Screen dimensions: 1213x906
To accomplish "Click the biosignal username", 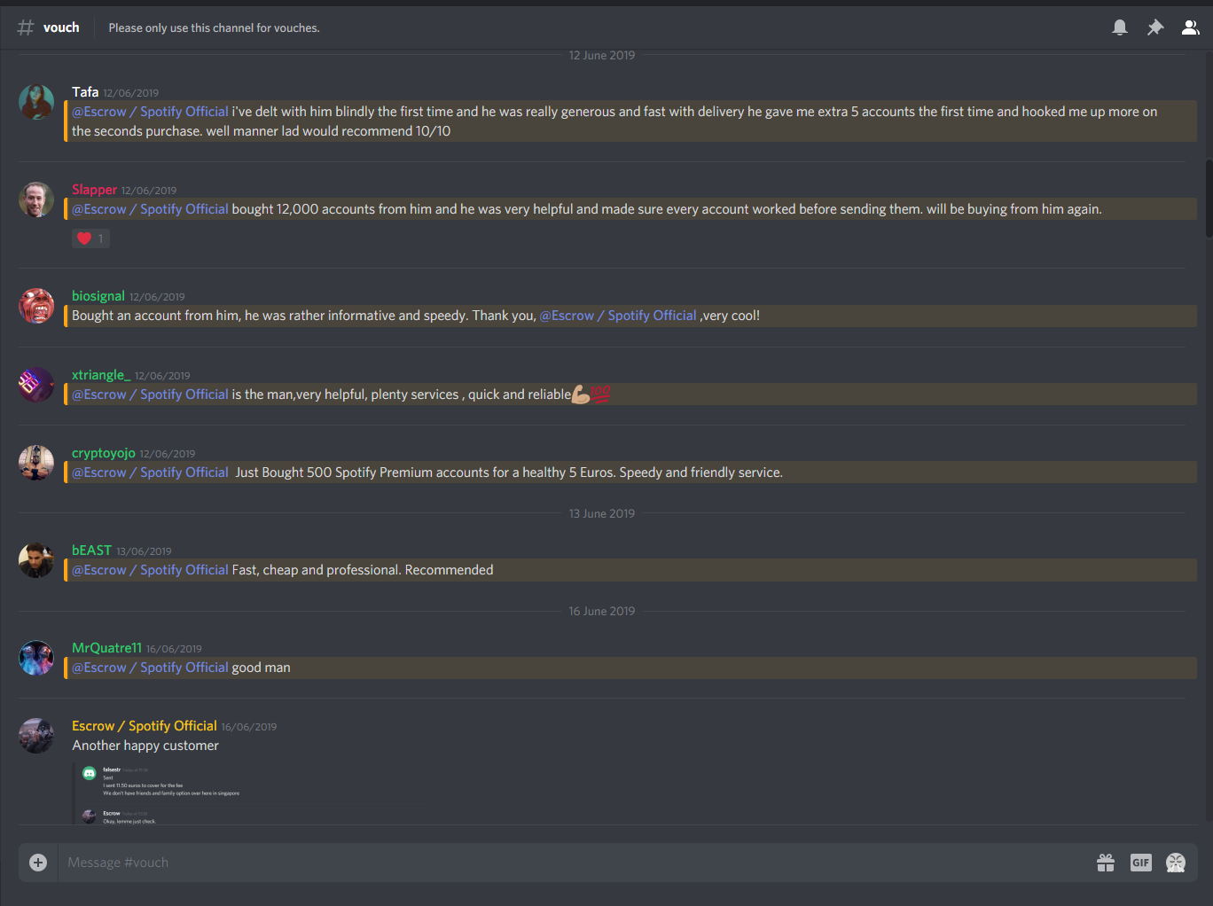I will pyautogui.click(x=98, y=296).
